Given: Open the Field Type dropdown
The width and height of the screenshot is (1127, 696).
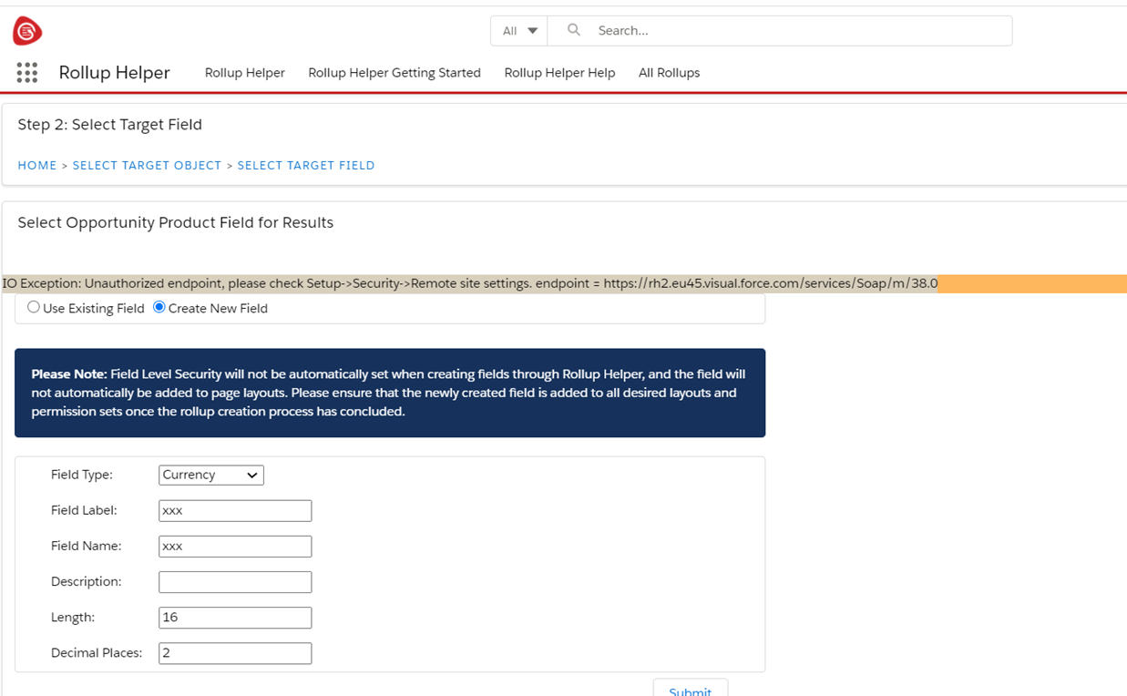Looking at the screenshot, I should (x=210, y=475).
